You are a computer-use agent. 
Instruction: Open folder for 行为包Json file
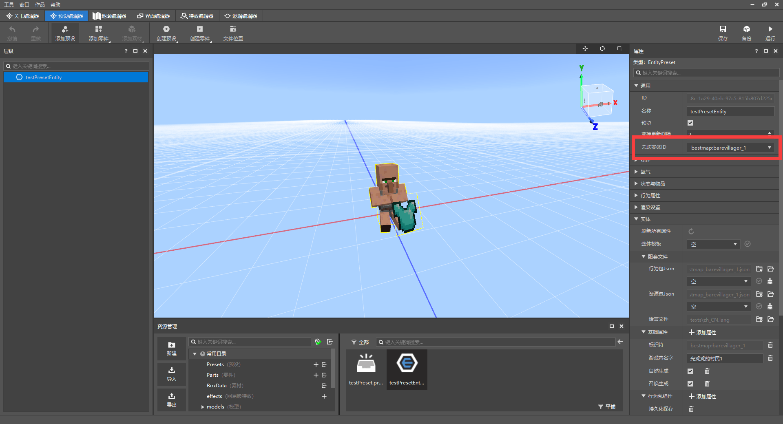771,269
